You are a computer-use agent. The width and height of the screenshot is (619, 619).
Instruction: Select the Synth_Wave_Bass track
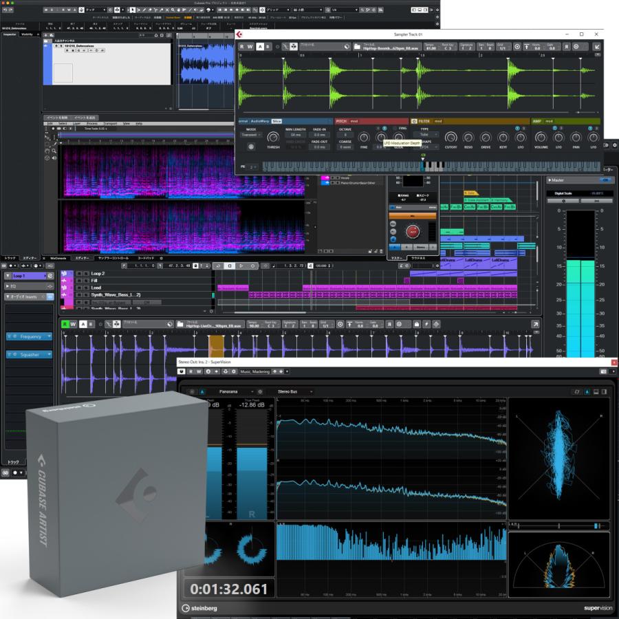(x=116, y=294)
